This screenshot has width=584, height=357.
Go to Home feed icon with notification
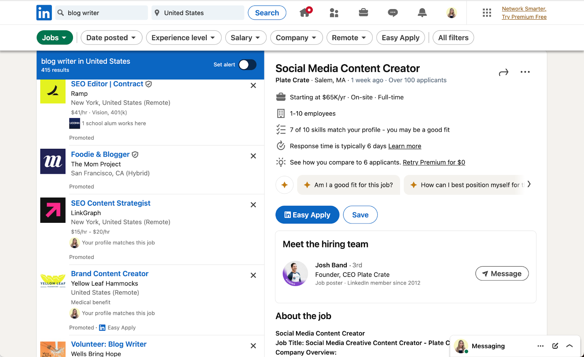coord(306,12)
